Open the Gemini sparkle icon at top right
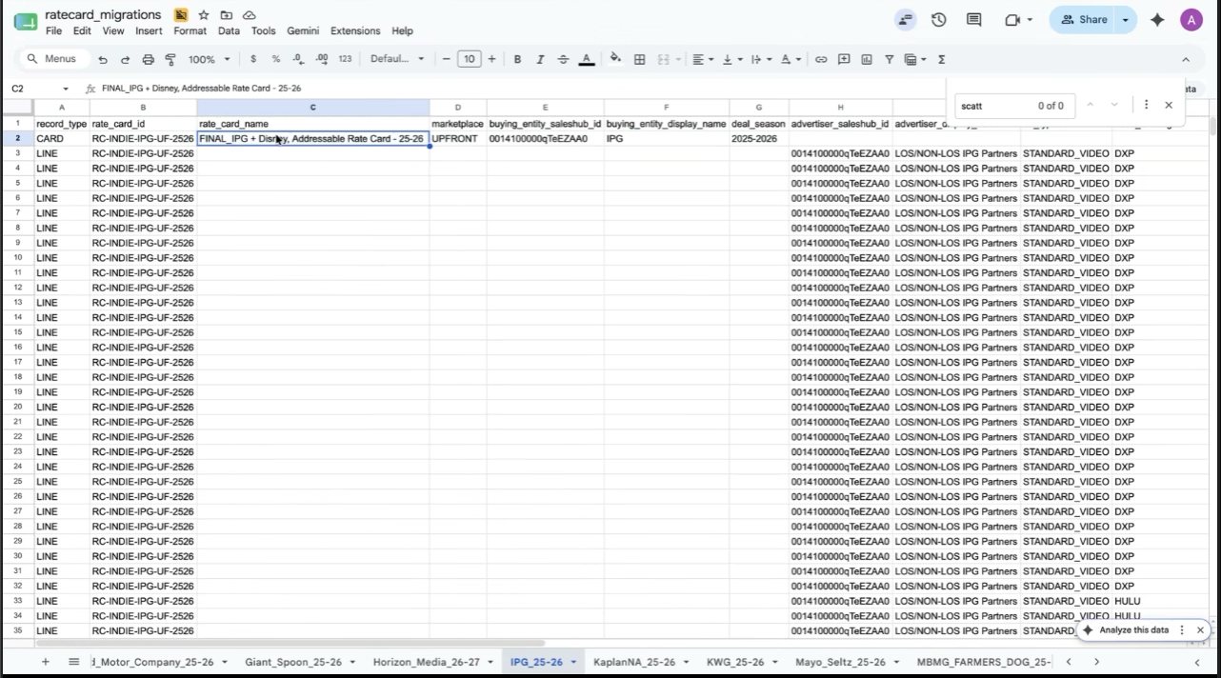 1157,19
